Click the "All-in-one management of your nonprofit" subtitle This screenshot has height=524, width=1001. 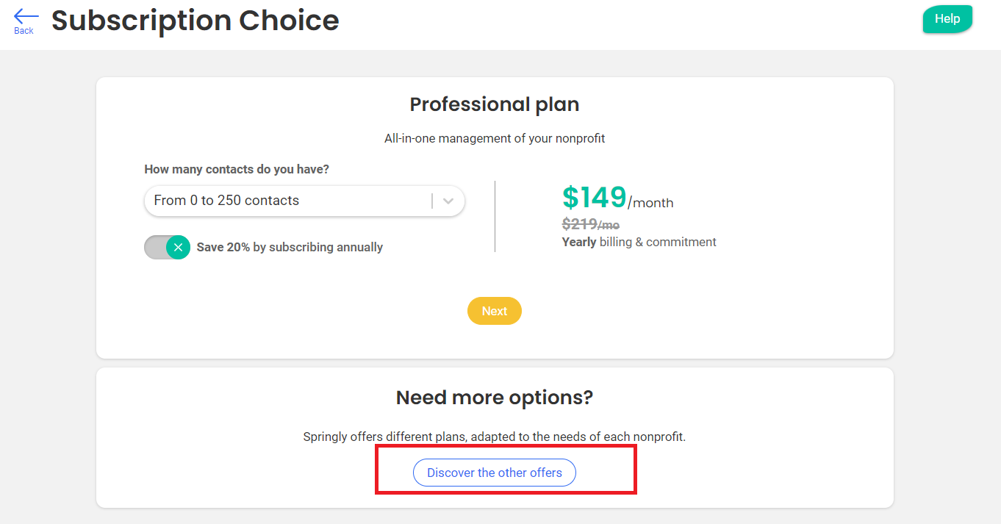click(495, 138)
